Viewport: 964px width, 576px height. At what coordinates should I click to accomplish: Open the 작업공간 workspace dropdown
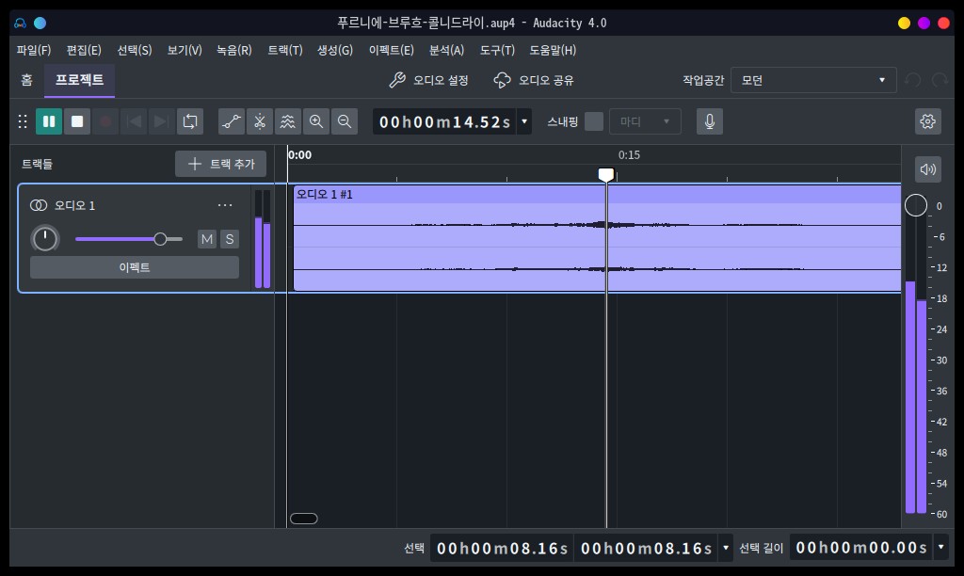(x=813, y=81)
